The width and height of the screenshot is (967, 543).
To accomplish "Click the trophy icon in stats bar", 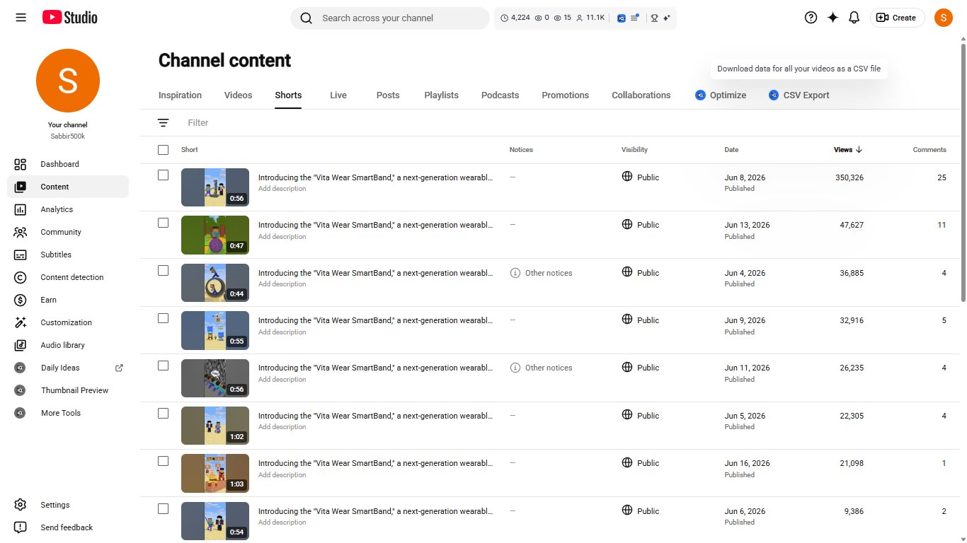I will (x=654, y=18).
